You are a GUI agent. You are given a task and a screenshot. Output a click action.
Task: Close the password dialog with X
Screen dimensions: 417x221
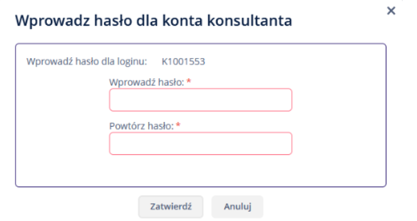click(x=391, y=11)
